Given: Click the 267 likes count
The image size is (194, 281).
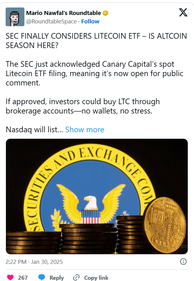Looking at the screenshot, I should pos(23,278).
